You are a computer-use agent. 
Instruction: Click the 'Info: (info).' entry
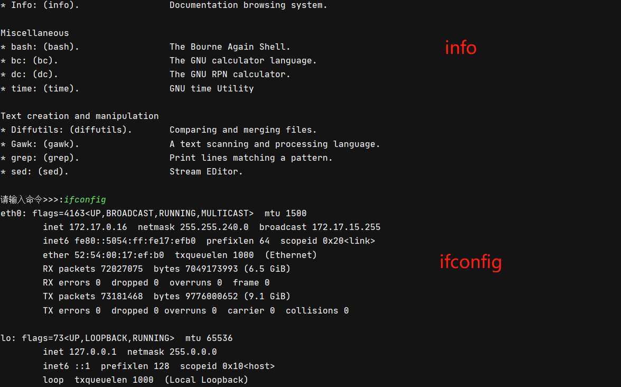(45, 5)
